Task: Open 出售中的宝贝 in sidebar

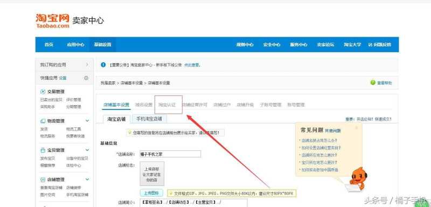Action: [x=77, y=158]
